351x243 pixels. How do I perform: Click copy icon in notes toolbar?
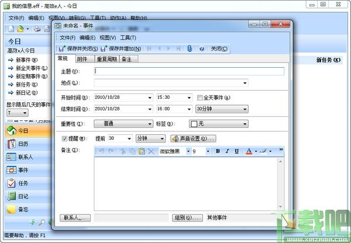(133, 151)
